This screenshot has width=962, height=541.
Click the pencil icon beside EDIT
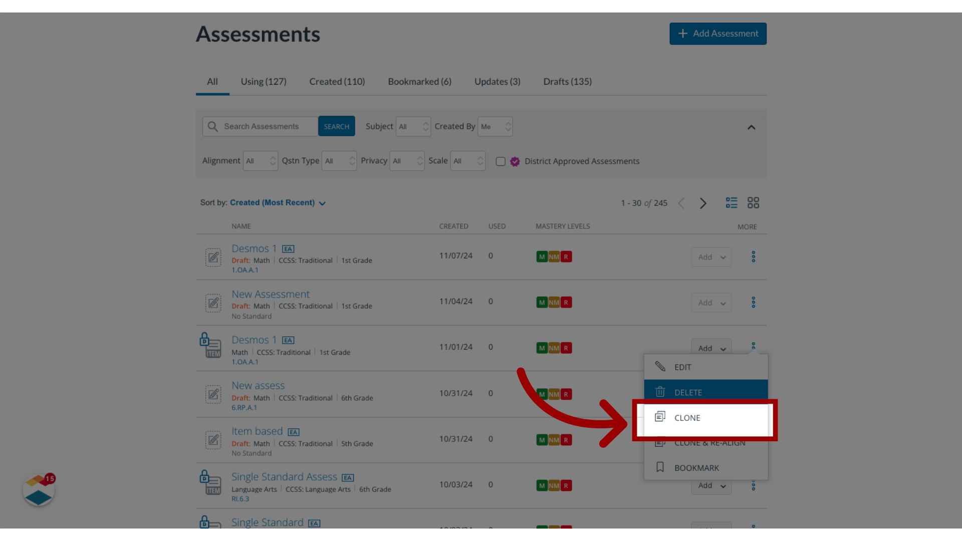[660, 367]
